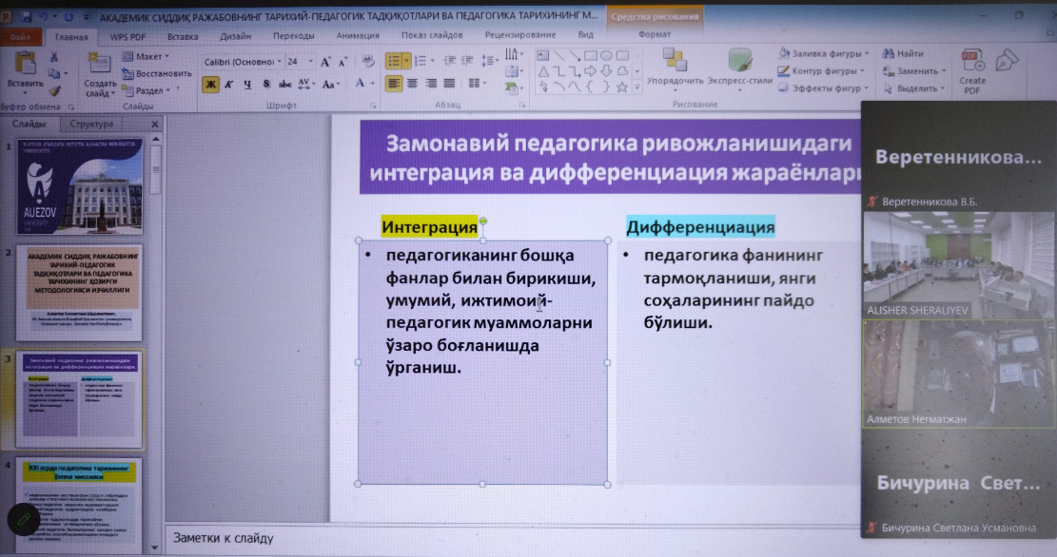Toggle Bold (Ж) formatting
1057x557 pixels.
(211, 84)
